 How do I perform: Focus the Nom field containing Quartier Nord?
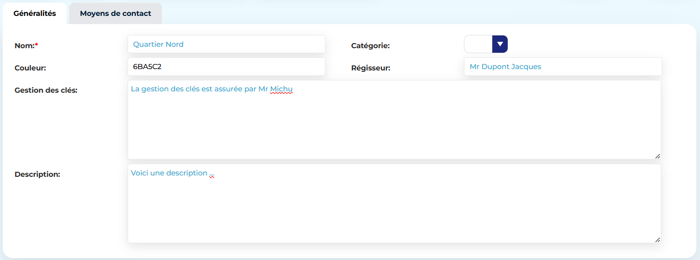tap(226, 45)
